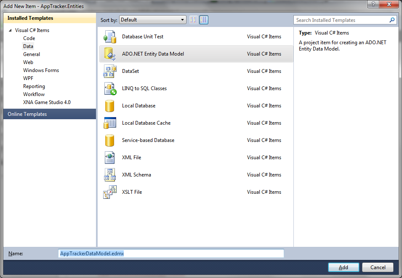
Task: Select the Database Unit Test template icon
Action: click(x=110, y=37)
